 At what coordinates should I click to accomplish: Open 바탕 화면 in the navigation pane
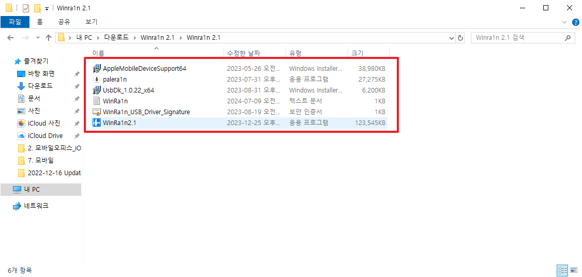[x=41, y=73]
